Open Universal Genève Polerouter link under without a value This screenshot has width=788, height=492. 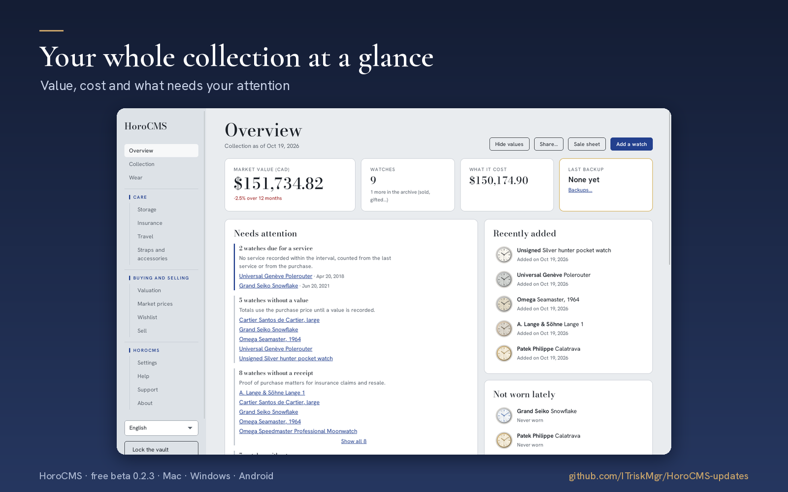[276, 349]
